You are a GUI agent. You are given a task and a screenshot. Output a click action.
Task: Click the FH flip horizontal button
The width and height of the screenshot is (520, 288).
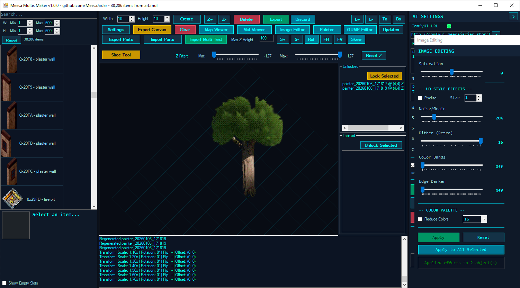coord(326,39)
